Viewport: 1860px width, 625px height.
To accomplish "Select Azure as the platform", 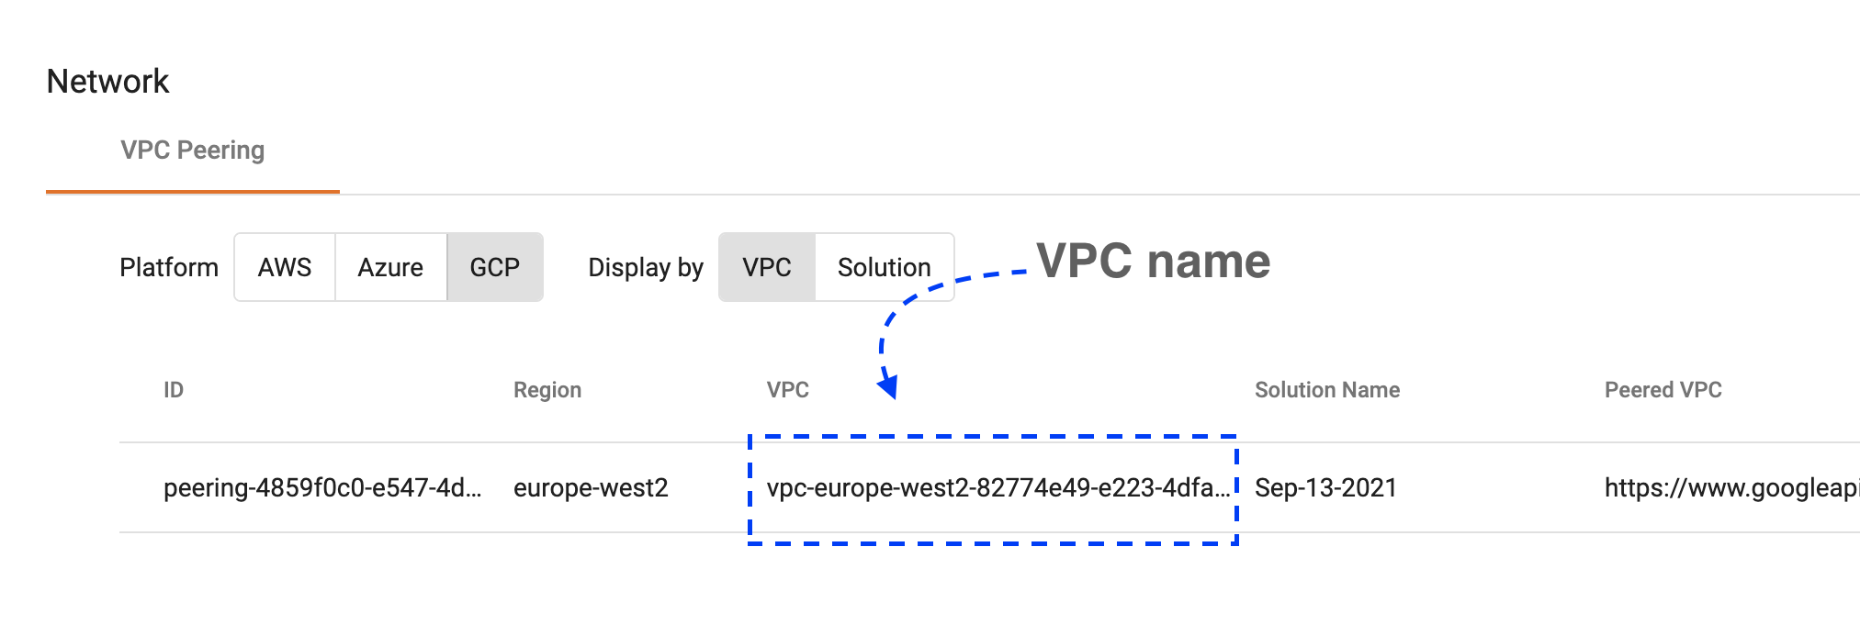I will click(x=390, y=267).
